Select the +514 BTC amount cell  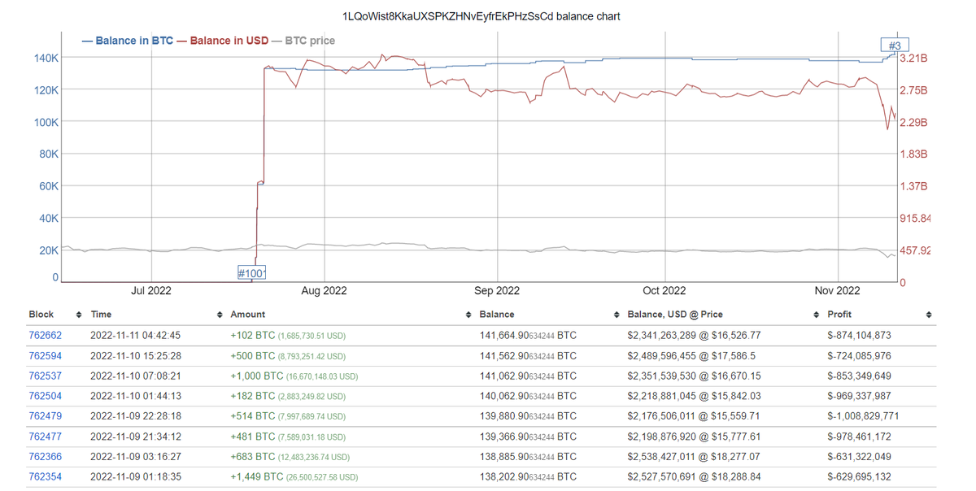pos(288,416)
